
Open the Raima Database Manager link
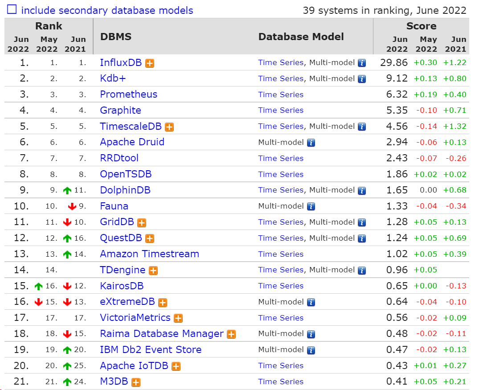[162, 334]
